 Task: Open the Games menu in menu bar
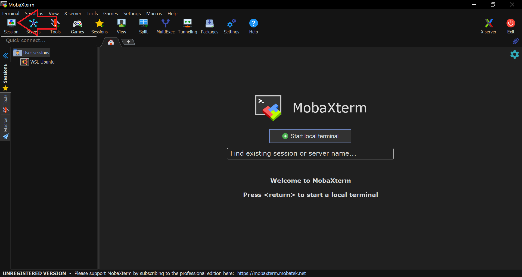pos(111,14)
